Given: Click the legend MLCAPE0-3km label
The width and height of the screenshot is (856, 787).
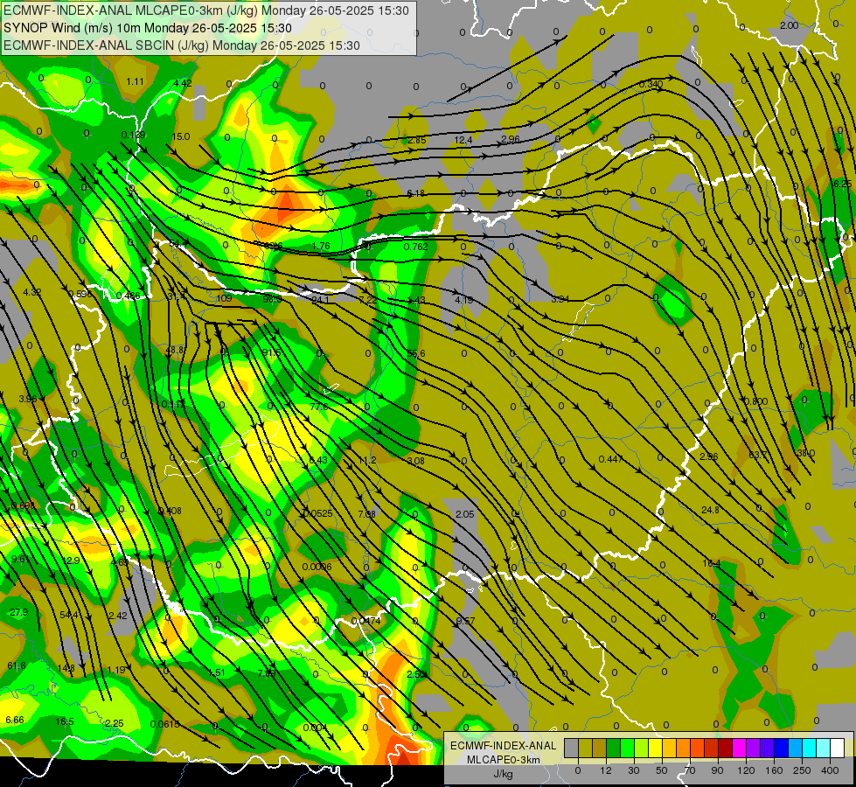Looking at the screenshot, I should coord(503,760).
